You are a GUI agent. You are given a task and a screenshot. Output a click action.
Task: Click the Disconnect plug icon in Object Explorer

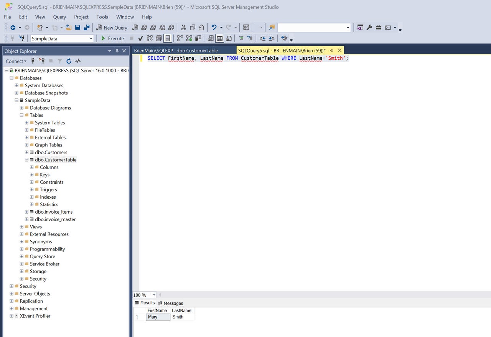(x=42, y=61)
